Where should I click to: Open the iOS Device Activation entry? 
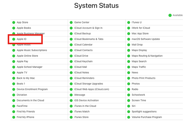86,101
